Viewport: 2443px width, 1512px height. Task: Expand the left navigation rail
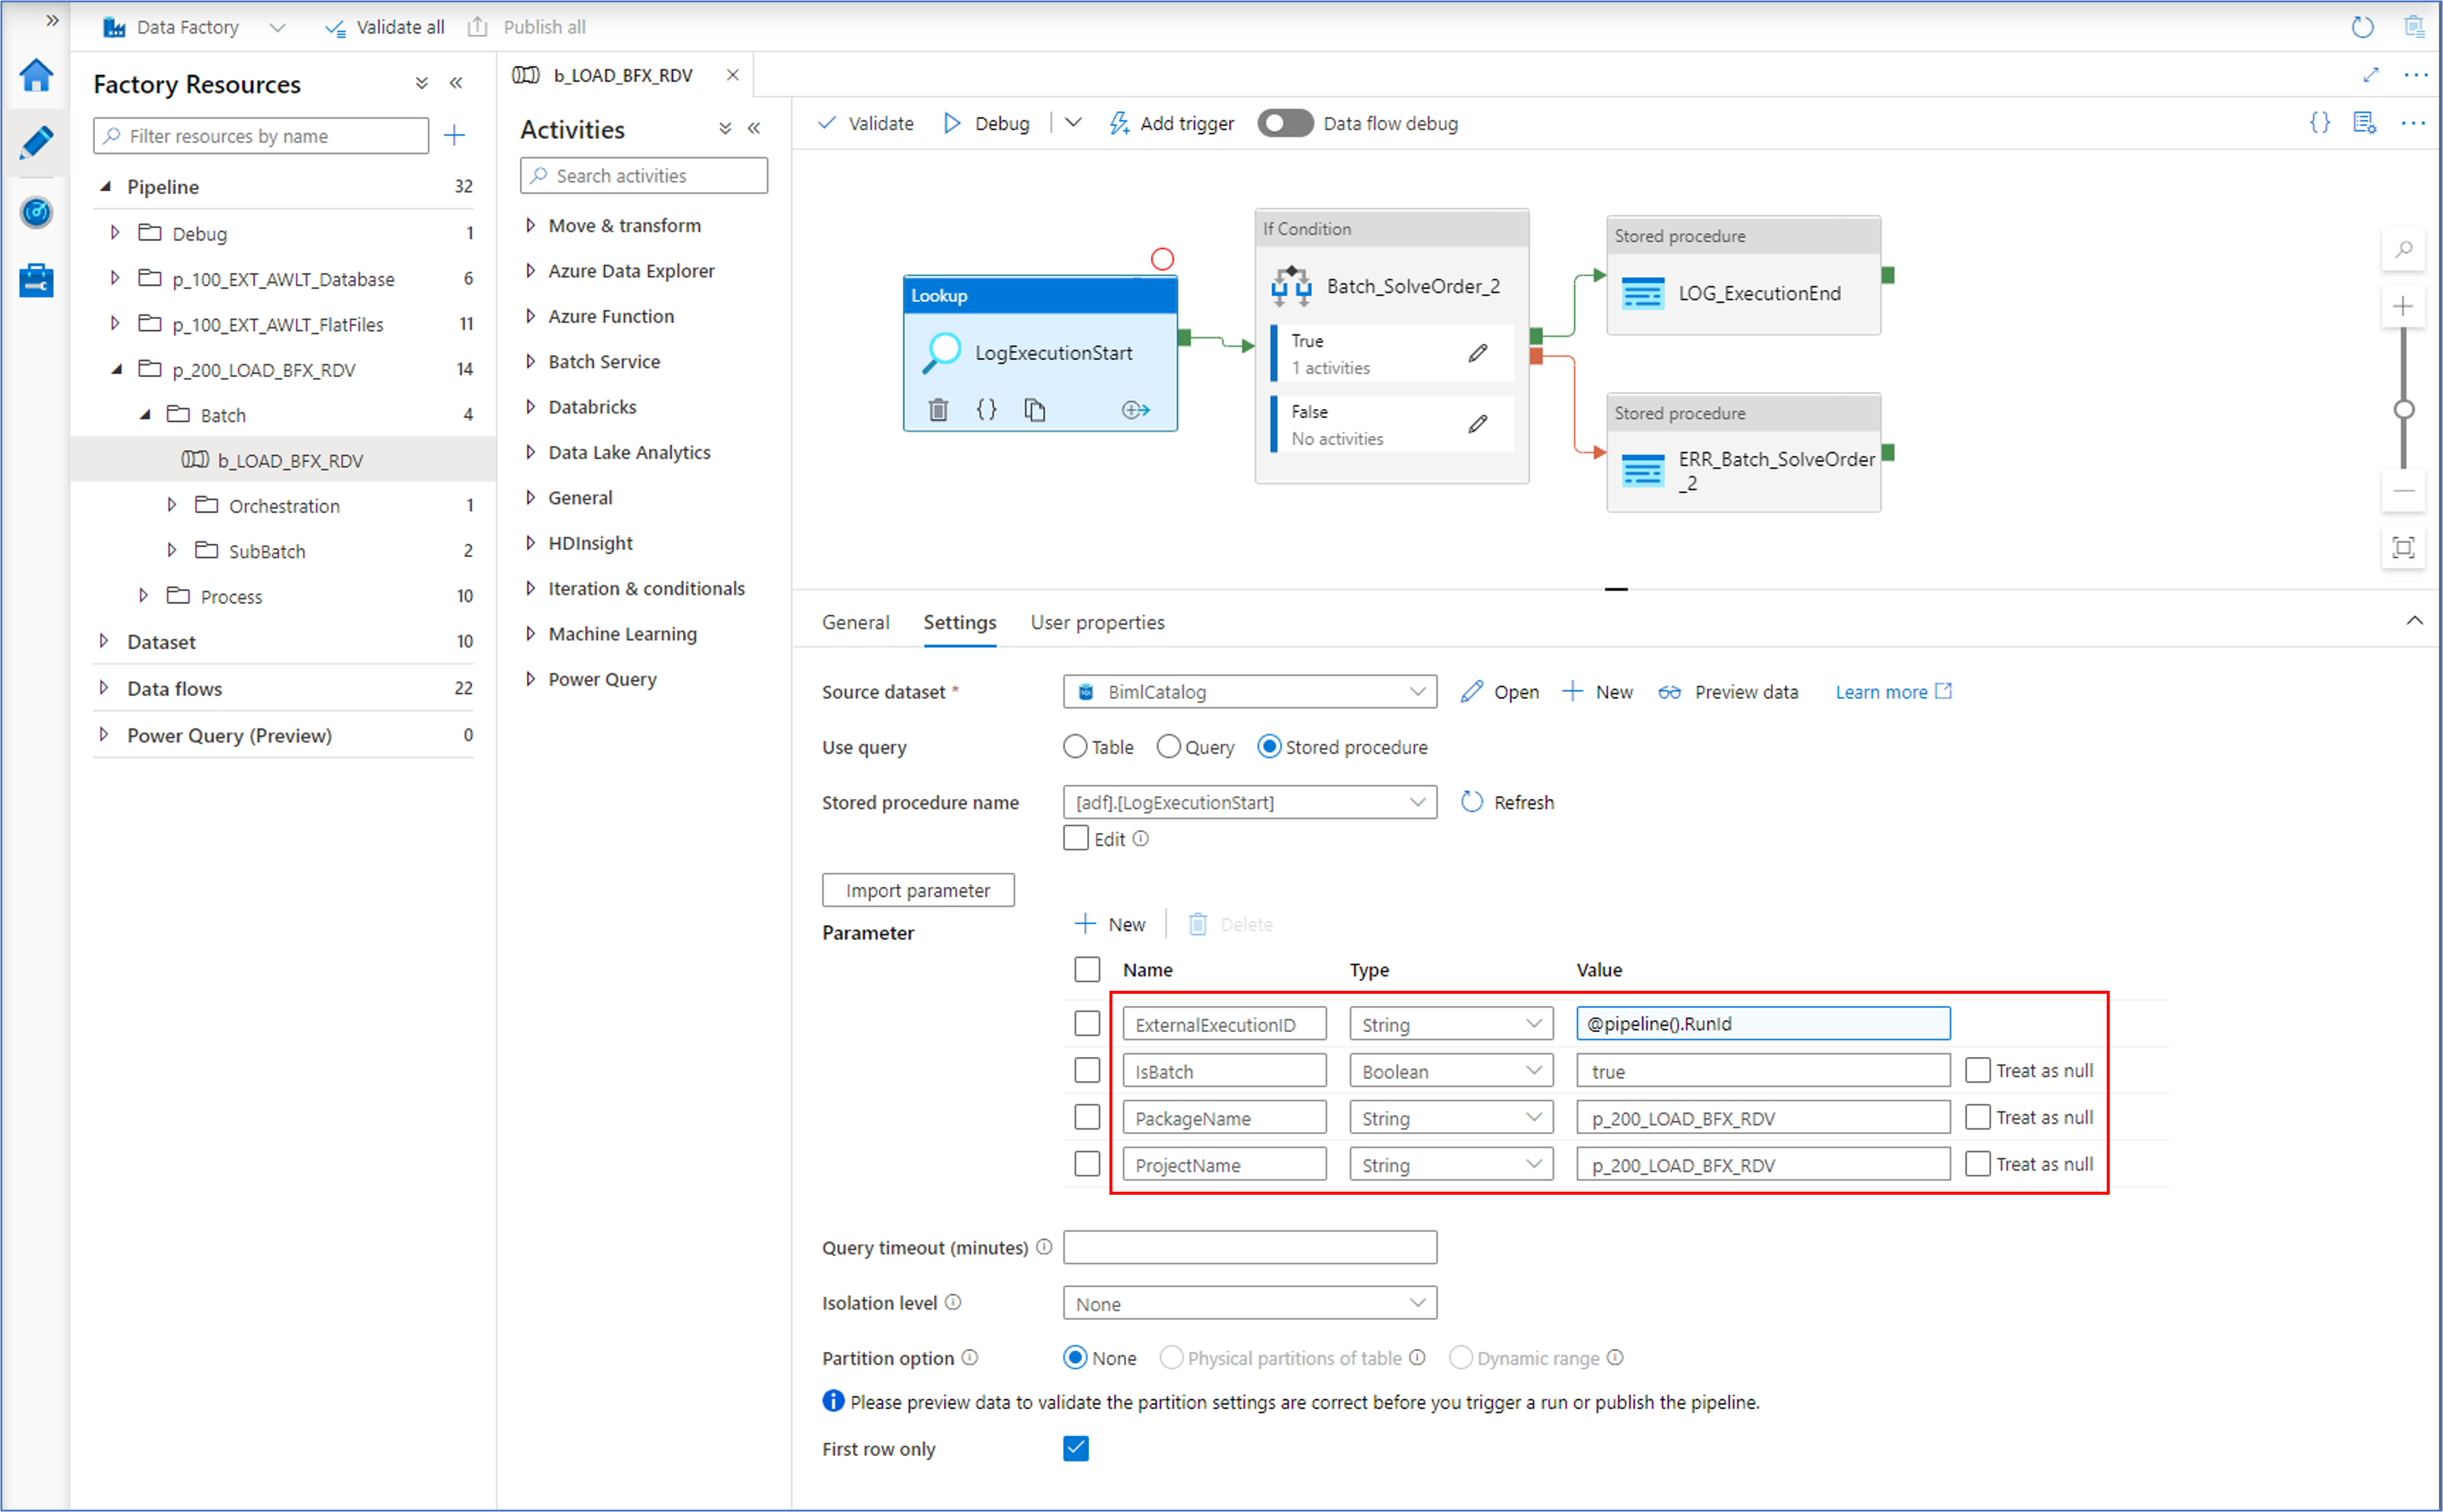[52, 20]
